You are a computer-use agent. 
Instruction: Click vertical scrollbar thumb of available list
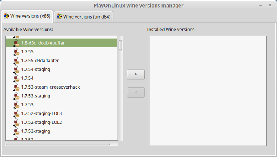120,45
